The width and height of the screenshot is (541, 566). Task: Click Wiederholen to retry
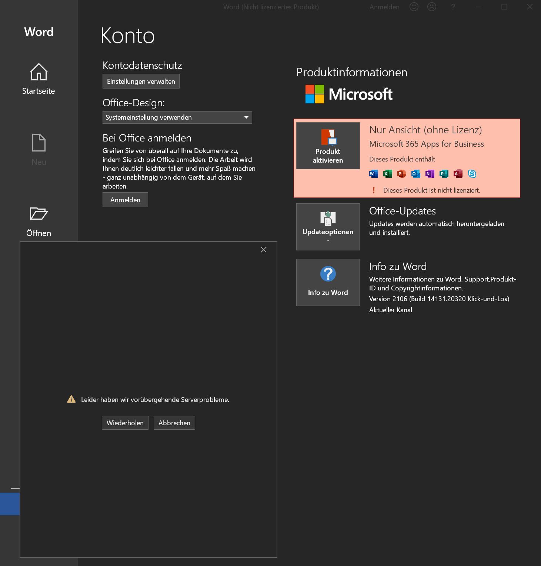(x=125, y=423)
